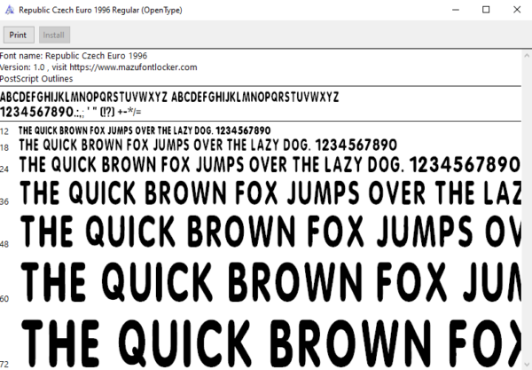
Task: Click the 72-point quick brown fox sample
Action: click(x=271, y=343)
